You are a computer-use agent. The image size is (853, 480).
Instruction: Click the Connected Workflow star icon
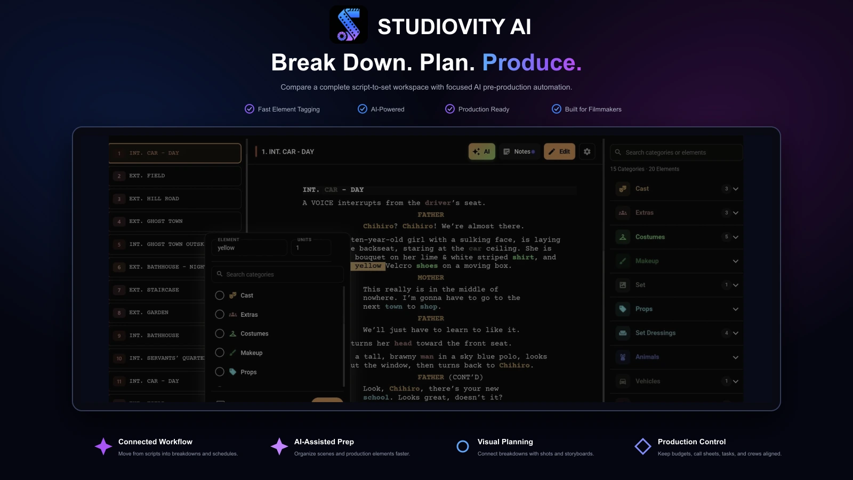103,446
